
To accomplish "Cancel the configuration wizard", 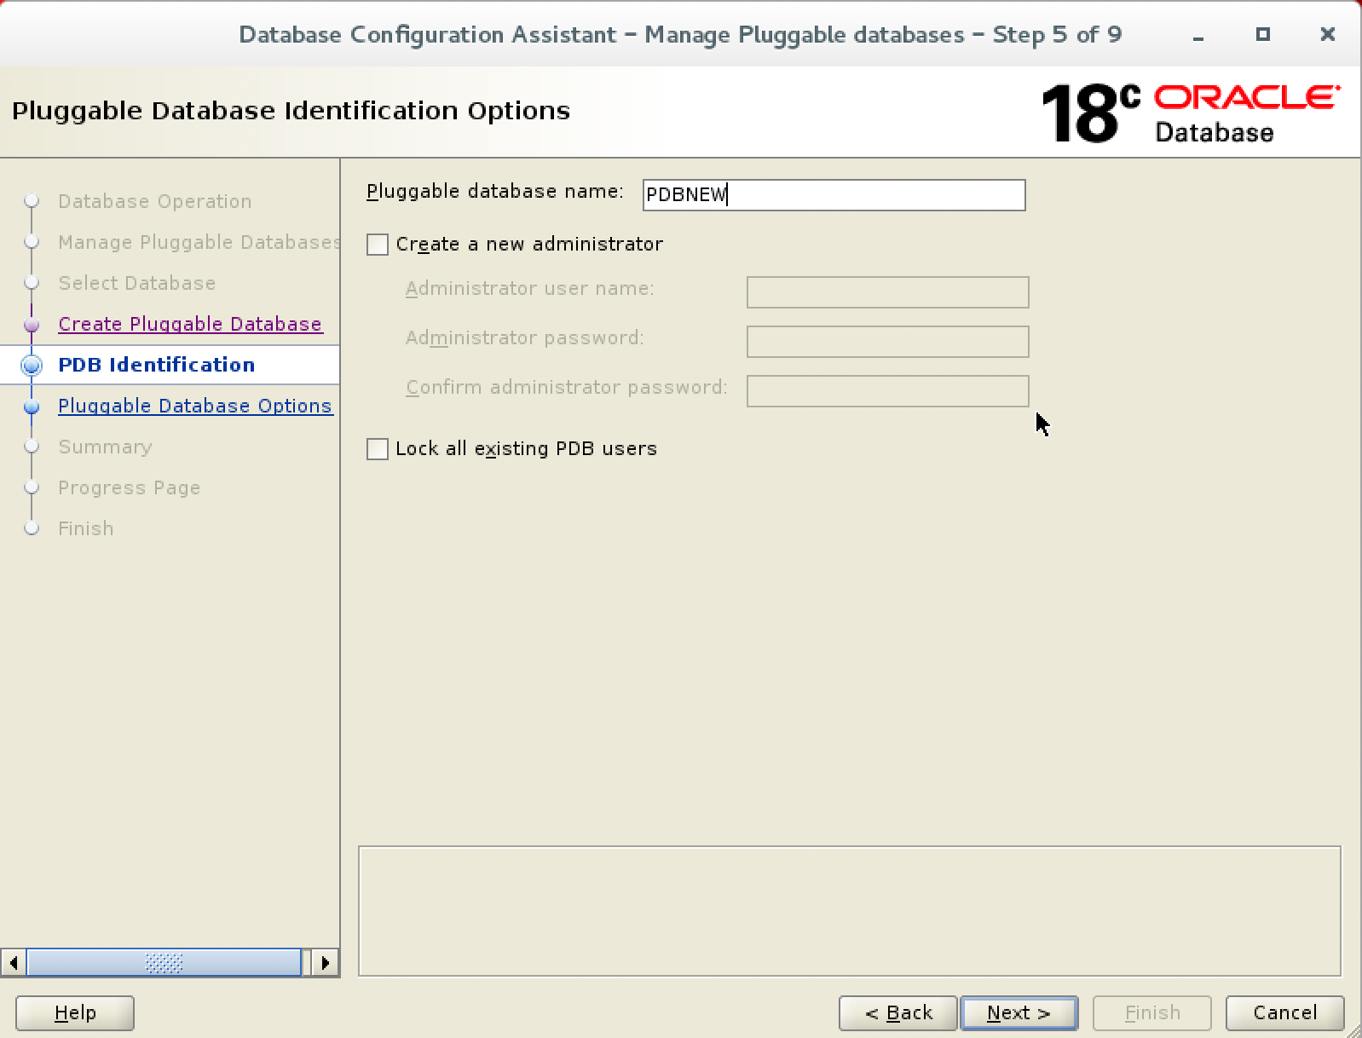I will pos(1284,1012).
